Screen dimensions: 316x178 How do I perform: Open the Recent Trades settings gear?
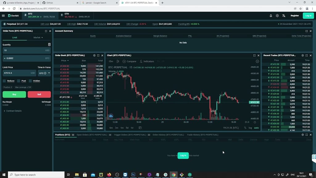pos(303,55)
